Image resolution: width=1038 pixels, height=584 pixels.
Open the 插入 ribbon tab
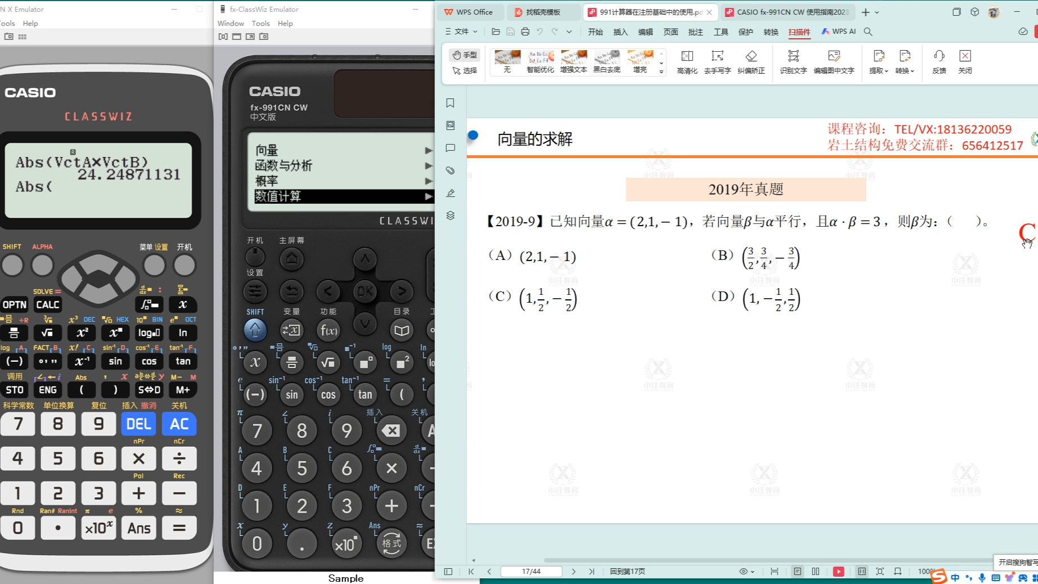pyautogui.click(x=621, y=32)
